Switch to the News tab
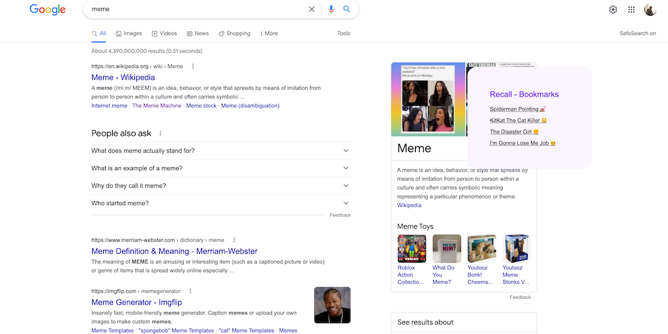 pos(198,33)
